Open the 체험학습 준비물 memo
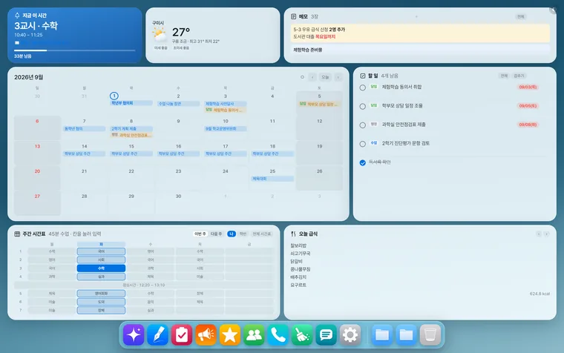The image size is (564, 353). (x=420, y=50)
